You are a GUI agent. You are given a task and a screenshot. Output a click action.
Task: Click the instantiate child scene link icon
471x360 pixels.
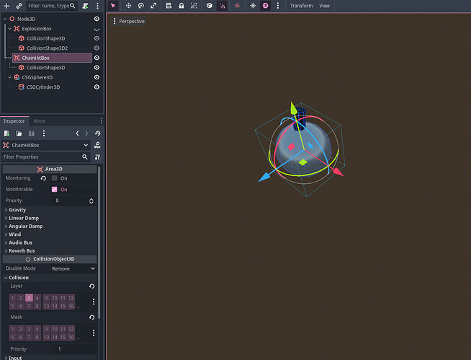click(19, 6)
